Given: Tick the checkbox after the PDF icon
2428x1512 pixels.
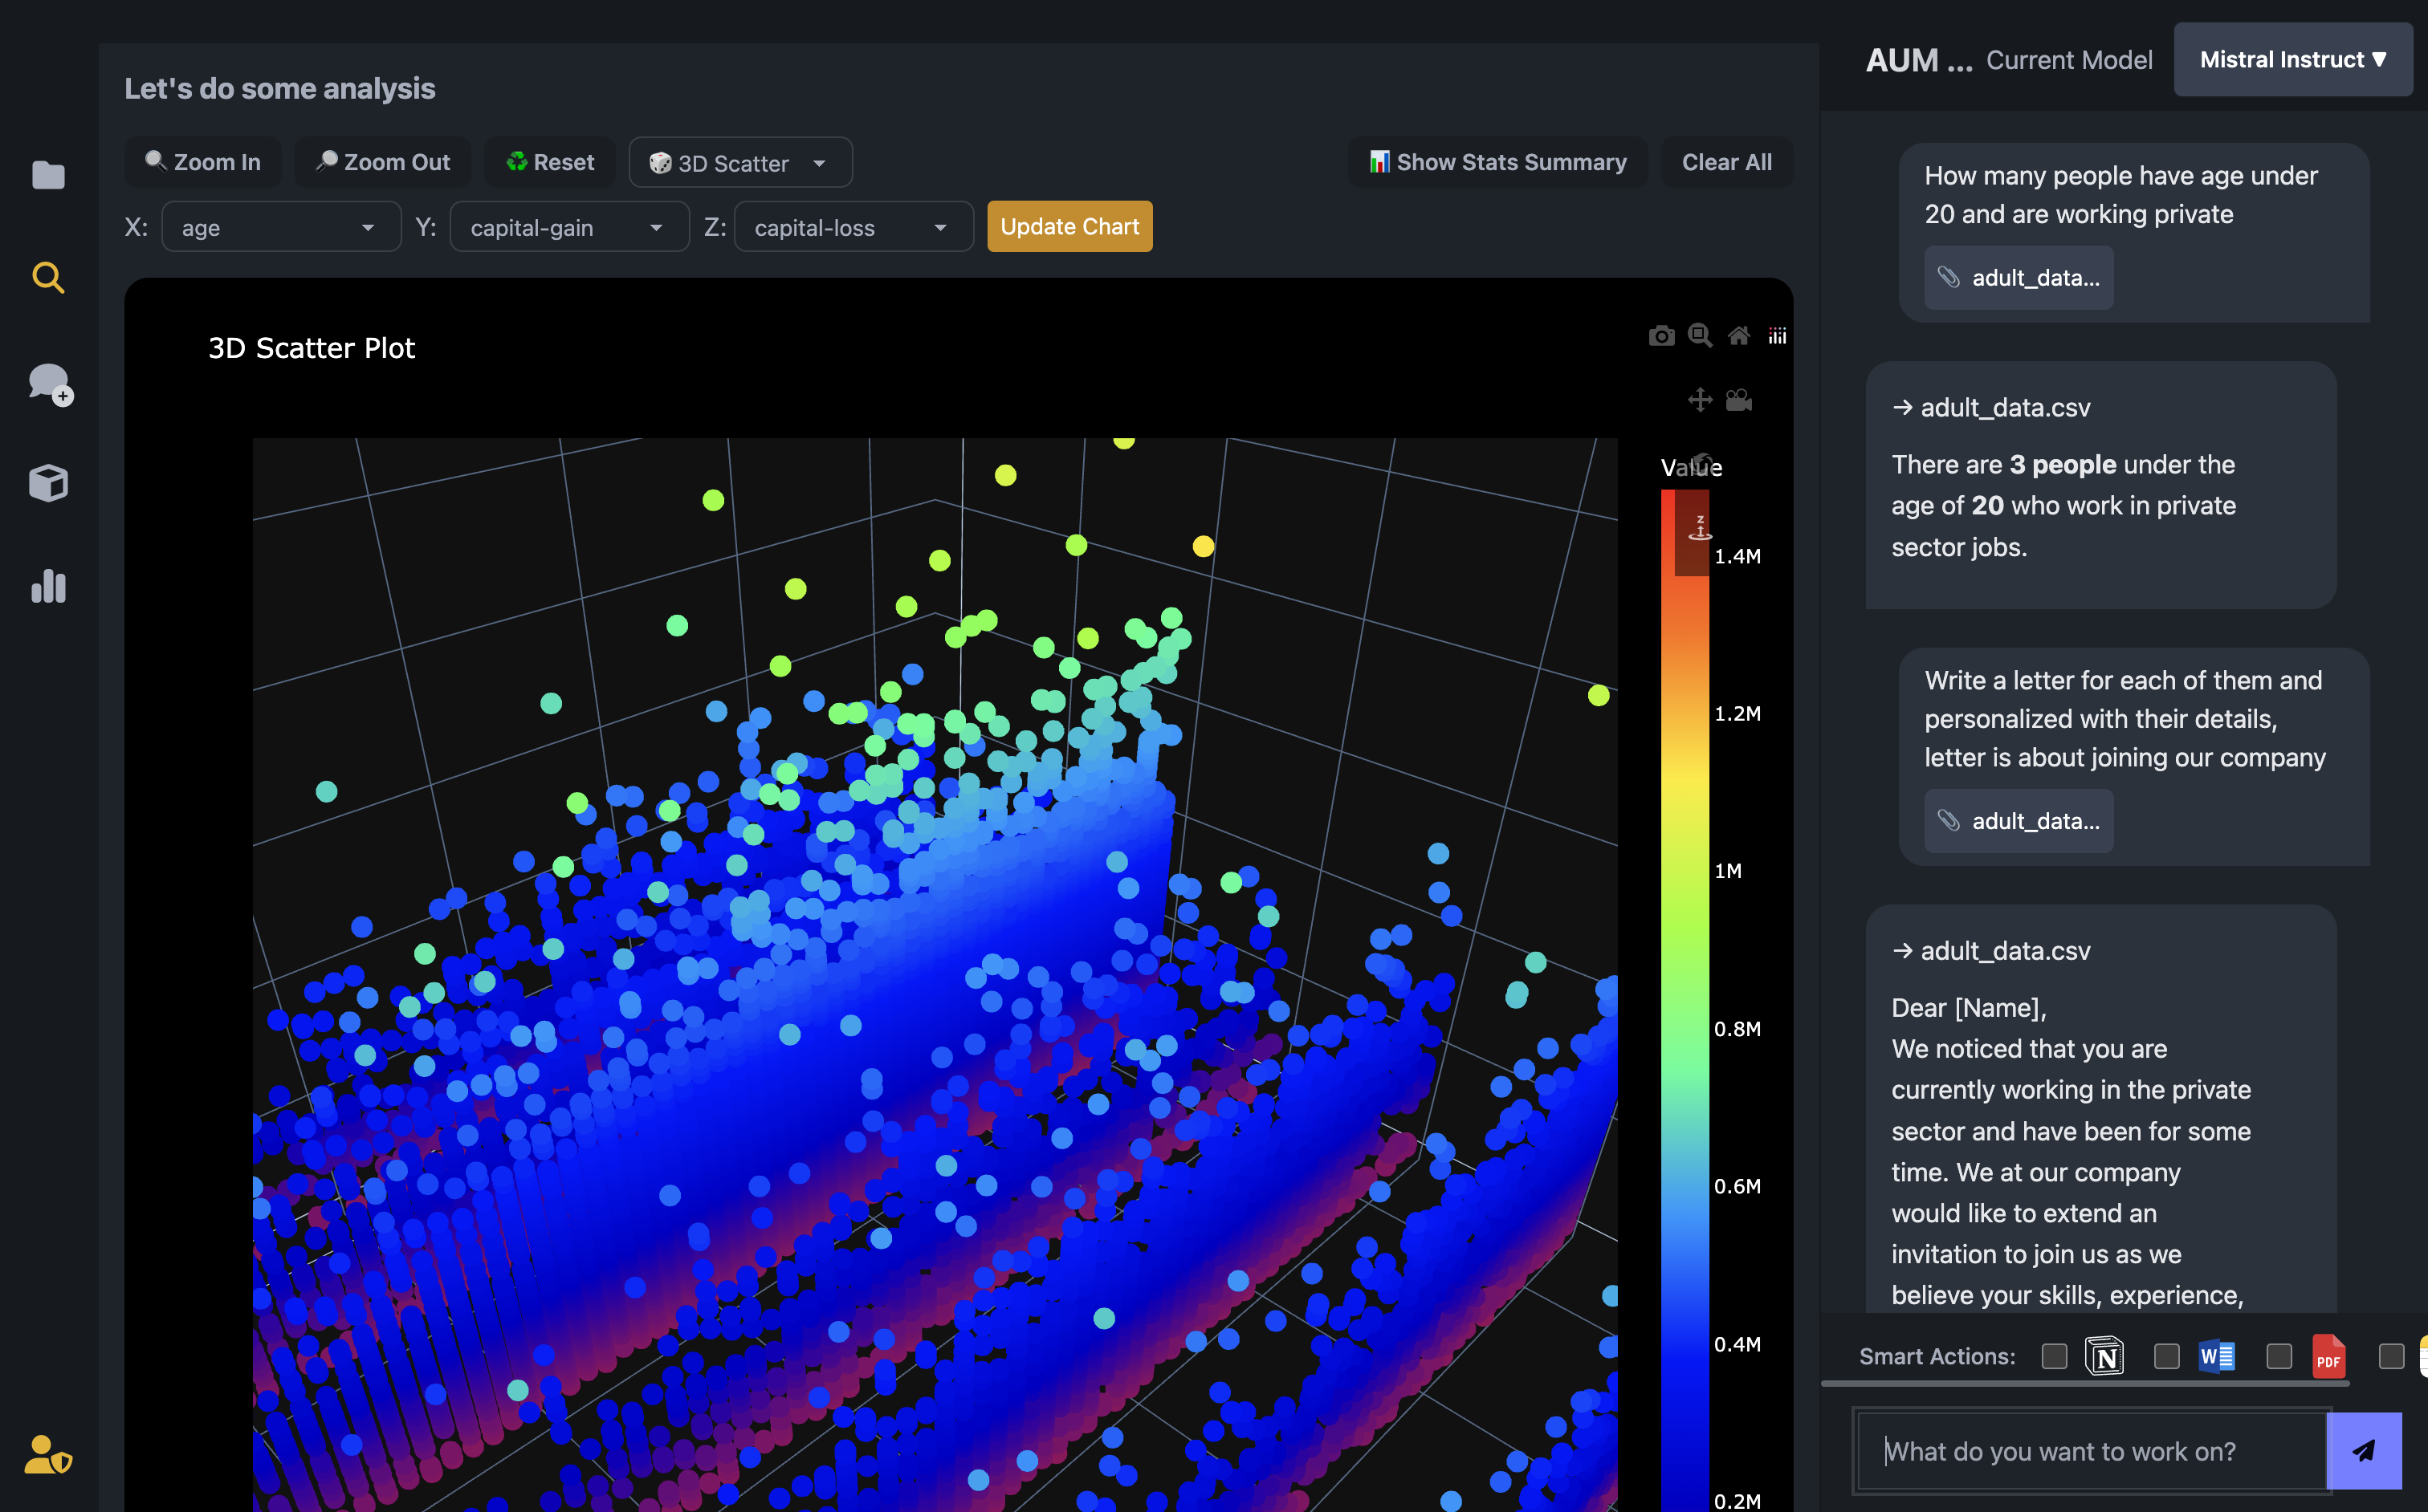Looking at the screenshot, I should coord(2391,1356).
